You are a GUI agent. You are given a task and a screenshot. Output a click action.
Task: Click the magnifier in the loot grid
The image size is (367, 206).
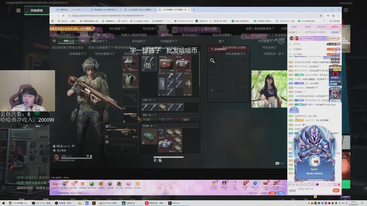tap(212, 61)
